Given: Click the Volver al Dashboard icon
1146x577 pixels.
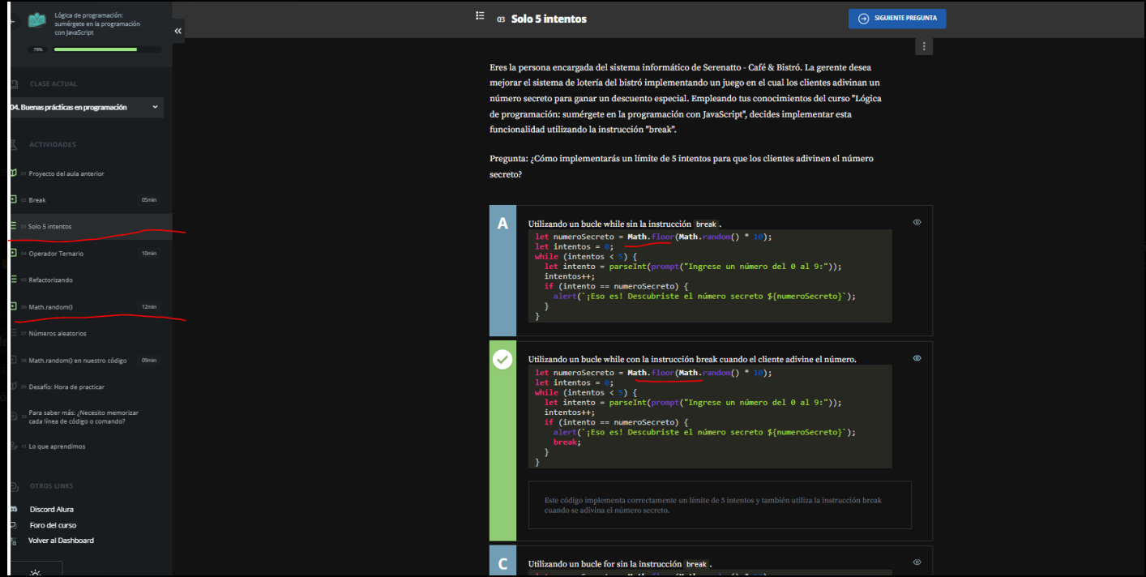Looking at the screenshot, I should click(x=13, y=541).
